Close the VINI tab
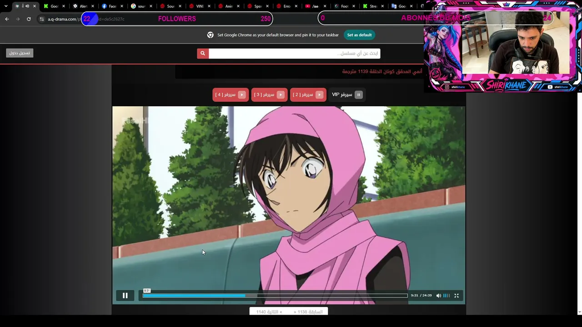The height and width of the screenshot is (327, 582). pos(209,6)
